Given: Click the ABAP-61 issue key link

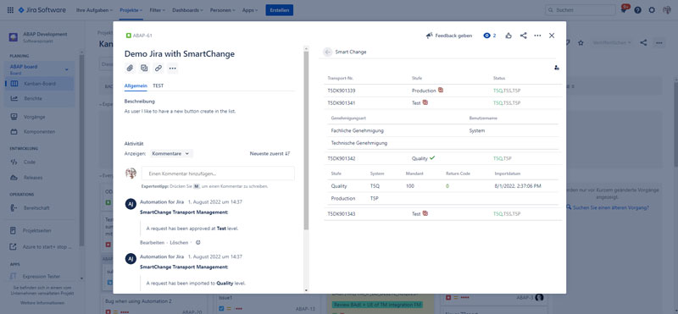Looking at the screenshot, I should (142, 36).
